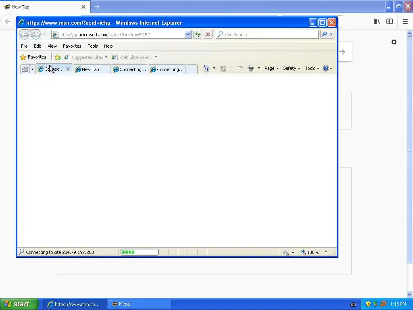Switch to the third tab labeled Connecting

point(129,69)
